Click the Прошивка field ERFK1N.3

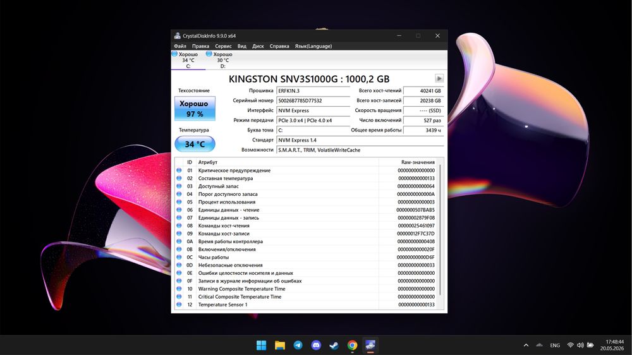pyautogui.click(x=313, y=91)
